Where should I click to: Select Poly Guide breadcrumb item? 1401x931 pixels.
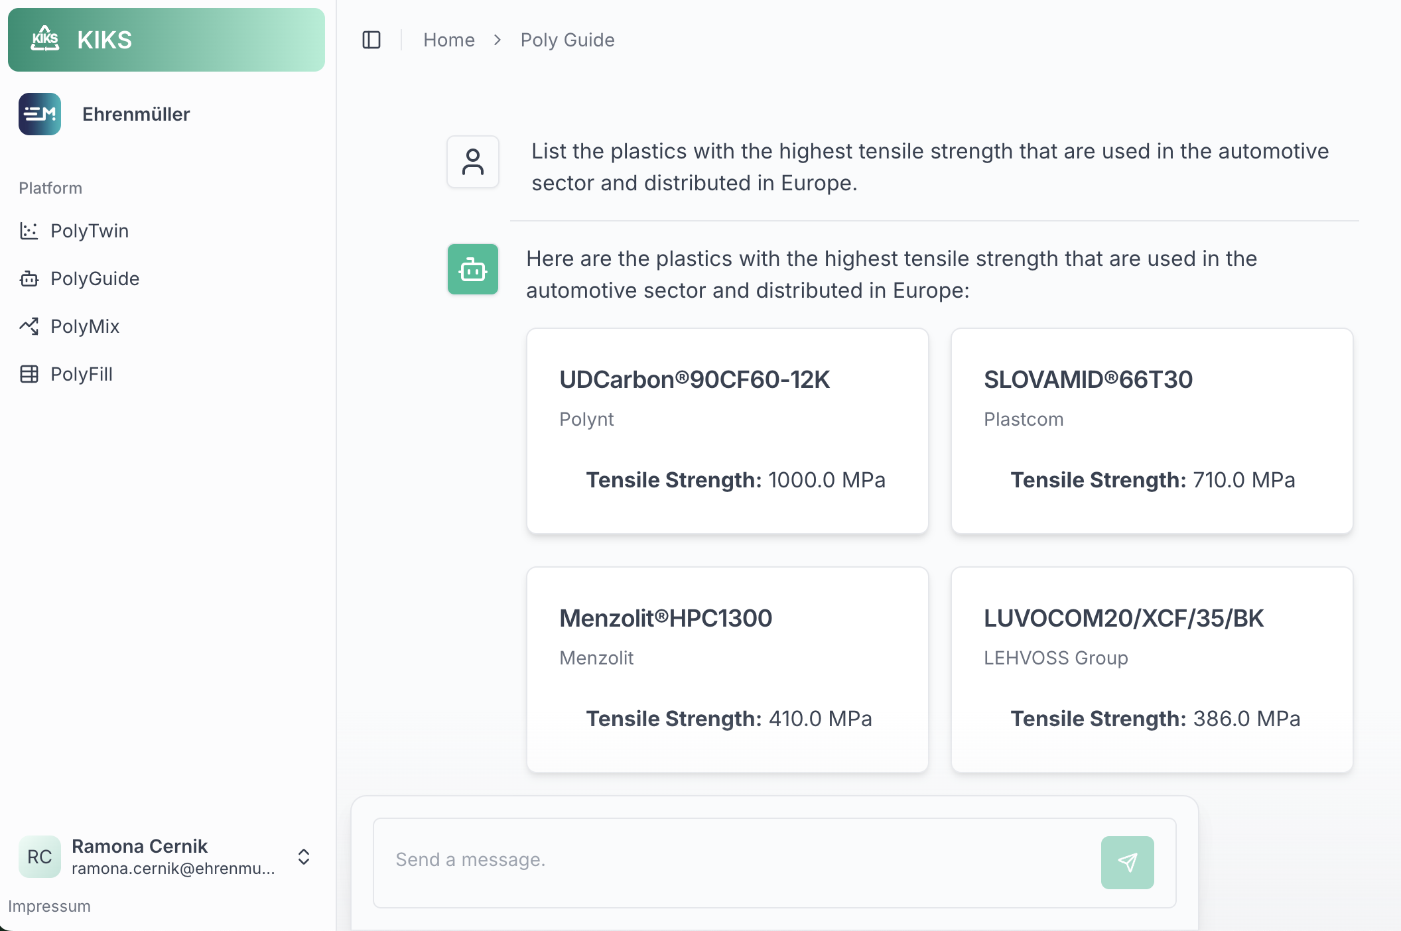tap(567, 40)
